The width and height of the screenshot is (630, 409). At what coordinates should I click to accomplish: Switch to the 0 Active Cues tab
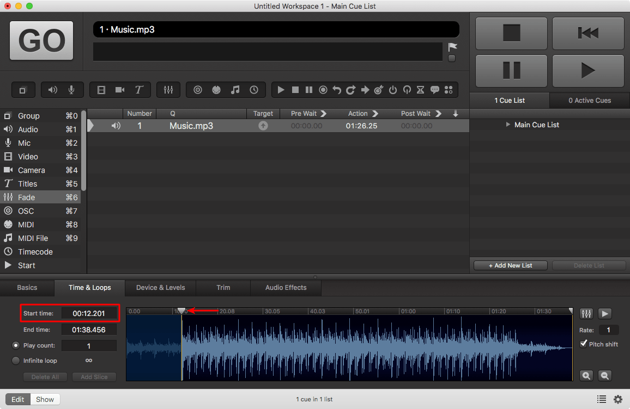(590, 100)
